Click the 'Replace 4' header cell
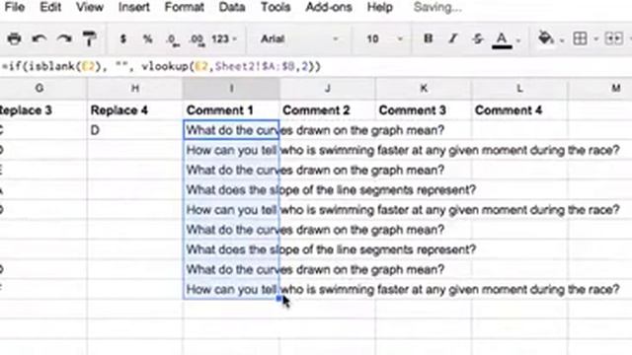 135,110
